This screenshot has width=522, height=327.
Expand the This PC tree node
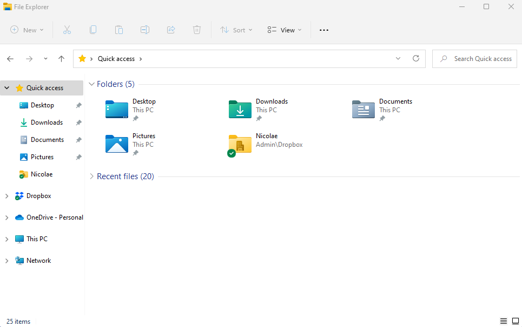coord(6,239)
